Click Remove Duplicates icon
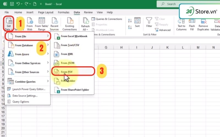 coord(203,24)
